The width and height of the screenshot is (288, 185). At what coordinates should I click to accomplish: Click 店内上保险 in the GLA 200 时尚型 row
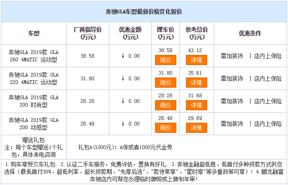click(268, 101)
